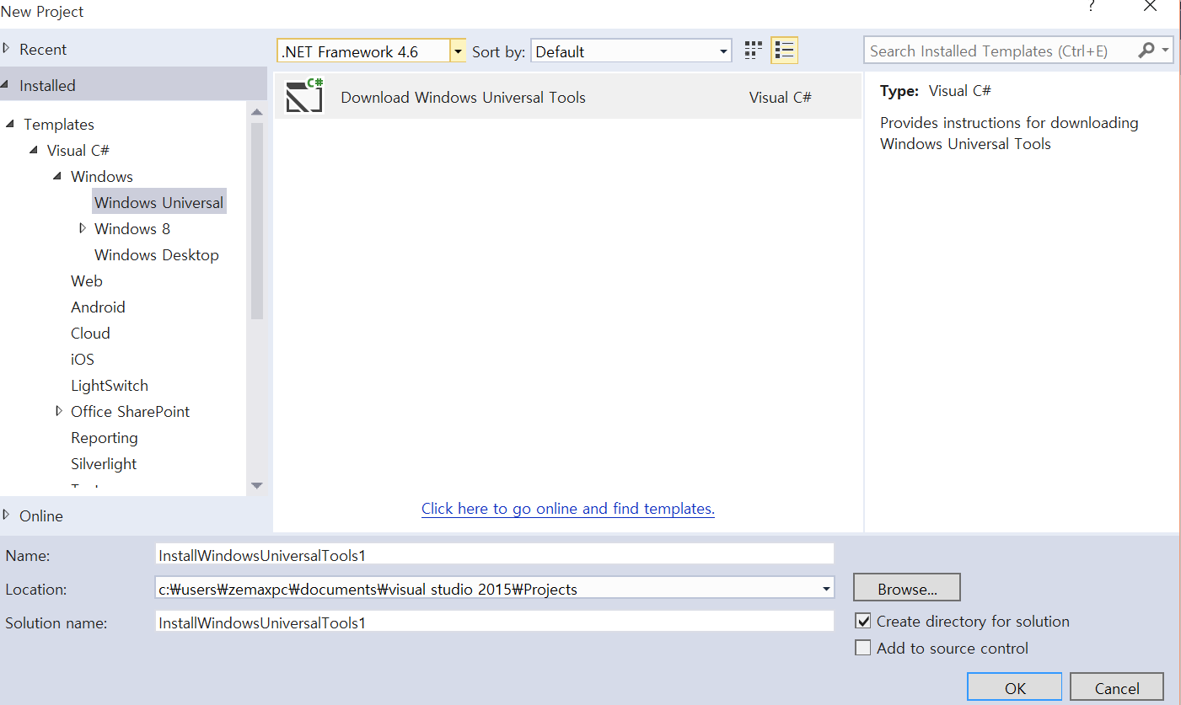Open search options dropdown arrow
1181x705 pixels.
pyautogui.click(x=1166, y=51)
